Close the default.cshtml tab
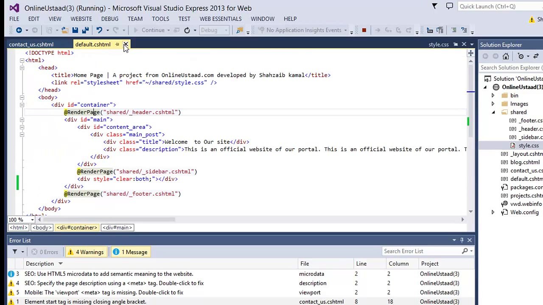Screen dimensions: 543x305 [x=126, y=44]
